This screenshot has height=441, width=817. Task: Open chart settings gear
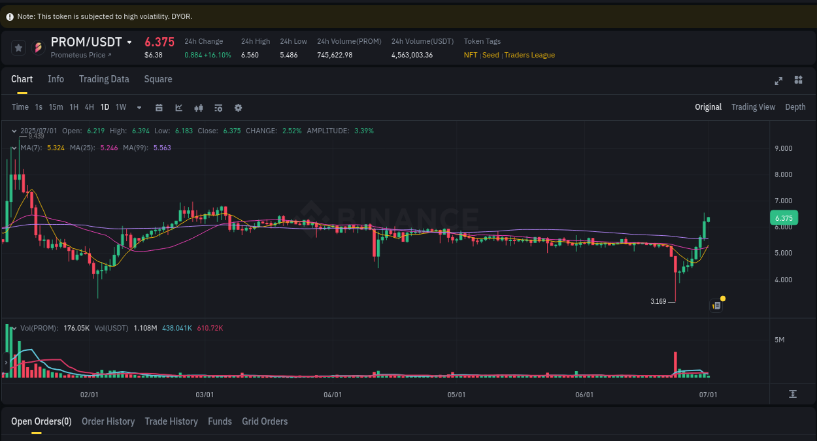pyautogui.click(x=238, y=107)
